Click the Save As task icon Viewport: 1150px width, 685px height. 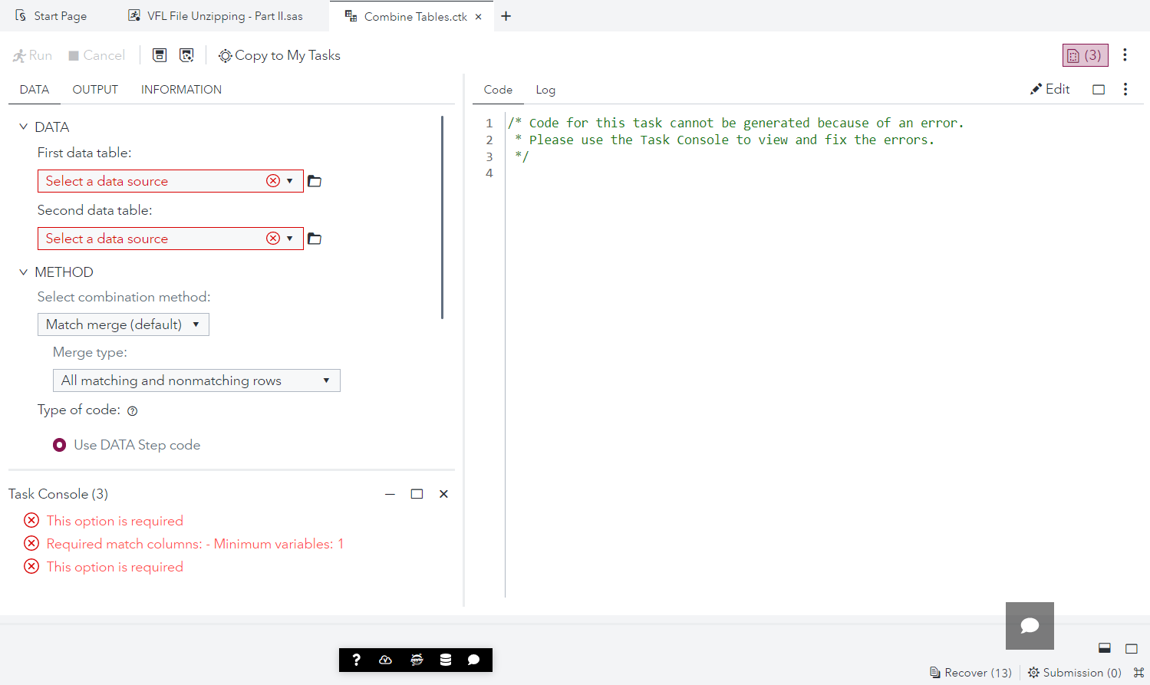click(186, 54)
